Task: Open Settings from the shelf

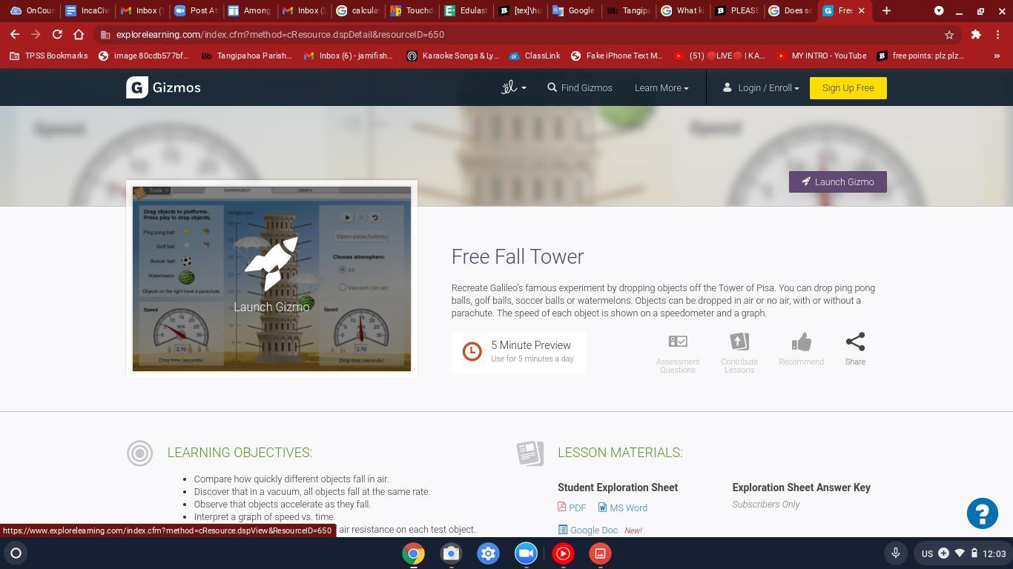Action: pyautogui.click(x=488, y=553)
